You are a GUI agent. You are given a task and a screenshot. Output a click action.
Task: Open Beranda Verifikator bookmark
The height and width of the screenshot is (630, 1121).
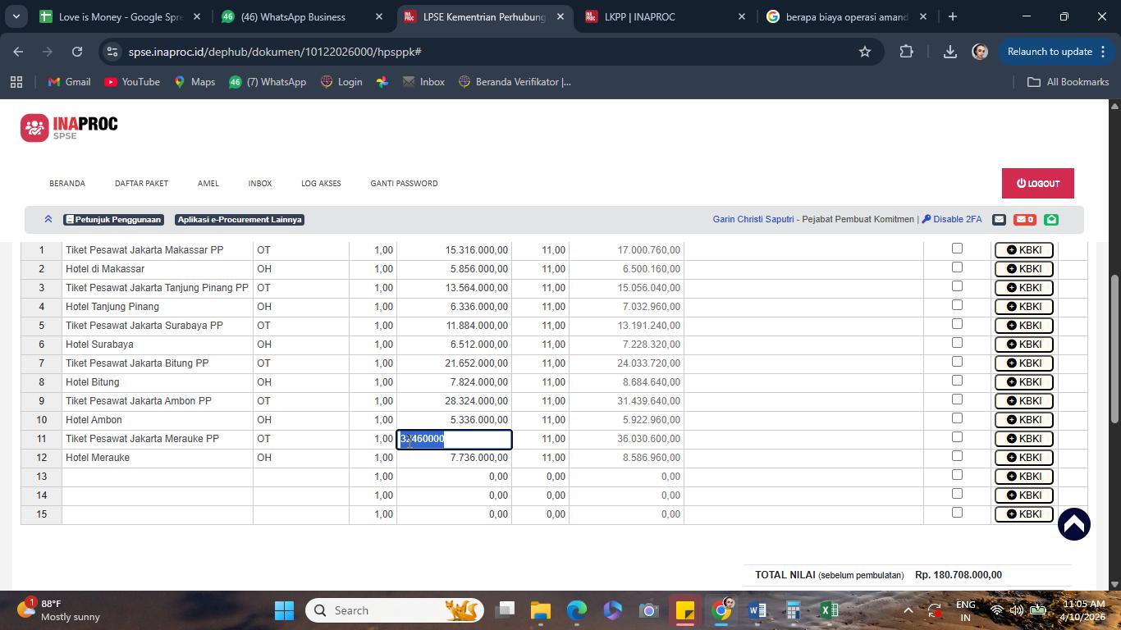pyautogui.click(x=515, y=82)
